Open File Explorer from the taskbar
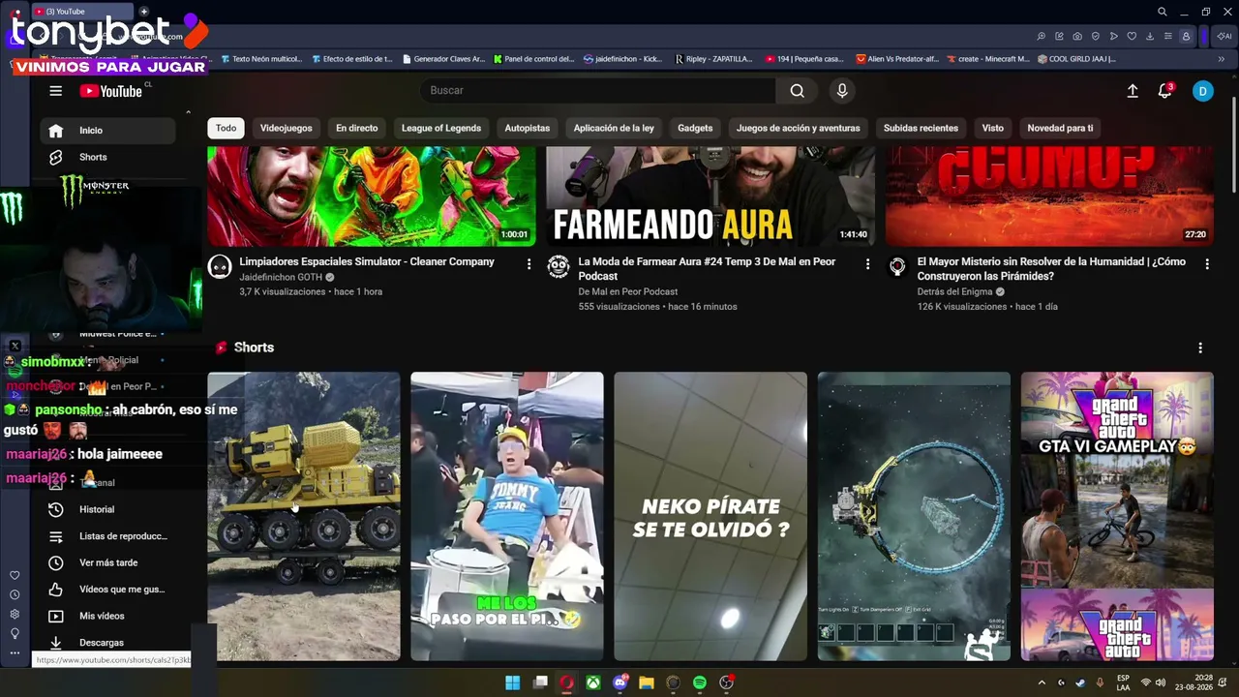 click(x=647, y=682)
